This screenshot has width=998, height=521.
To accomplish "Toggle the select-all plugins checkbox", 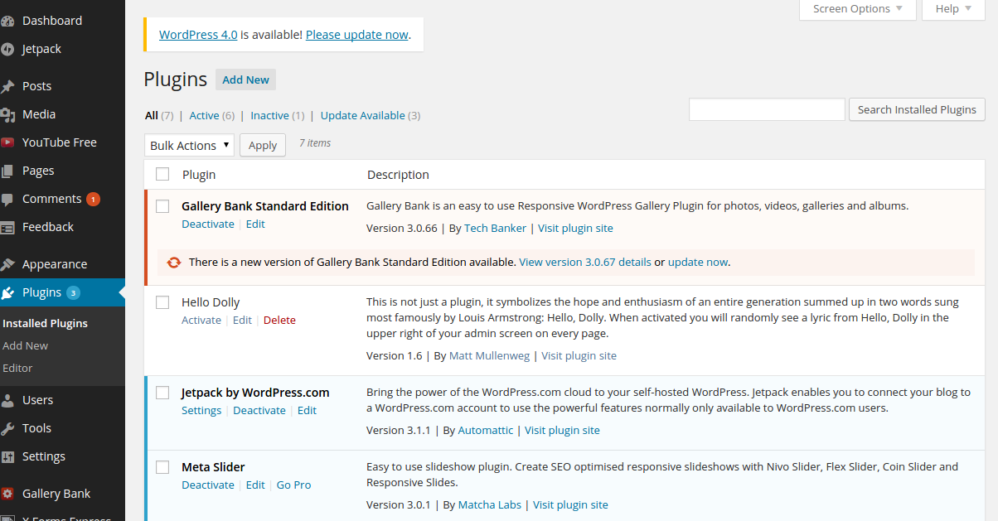I will 162,174.
